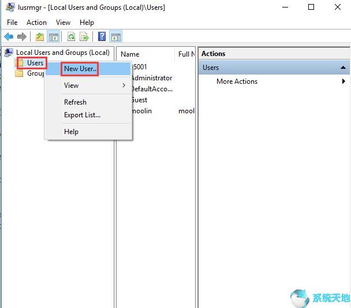
Task: Click the gray Forward arrow toolbar icon
Action: tap(22, 36)
